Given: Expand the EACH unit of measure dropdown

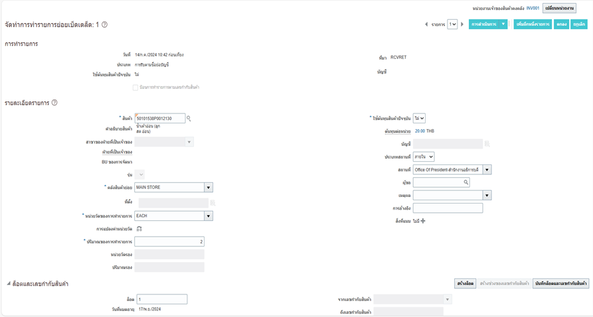Looking at the screenshot, I should point(209,216).
